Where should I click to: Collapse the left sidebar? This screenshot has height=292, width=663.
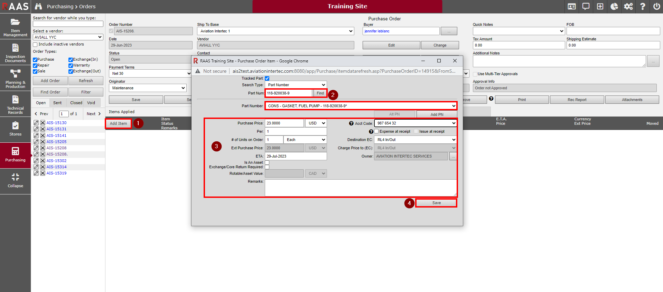[15, 181]
